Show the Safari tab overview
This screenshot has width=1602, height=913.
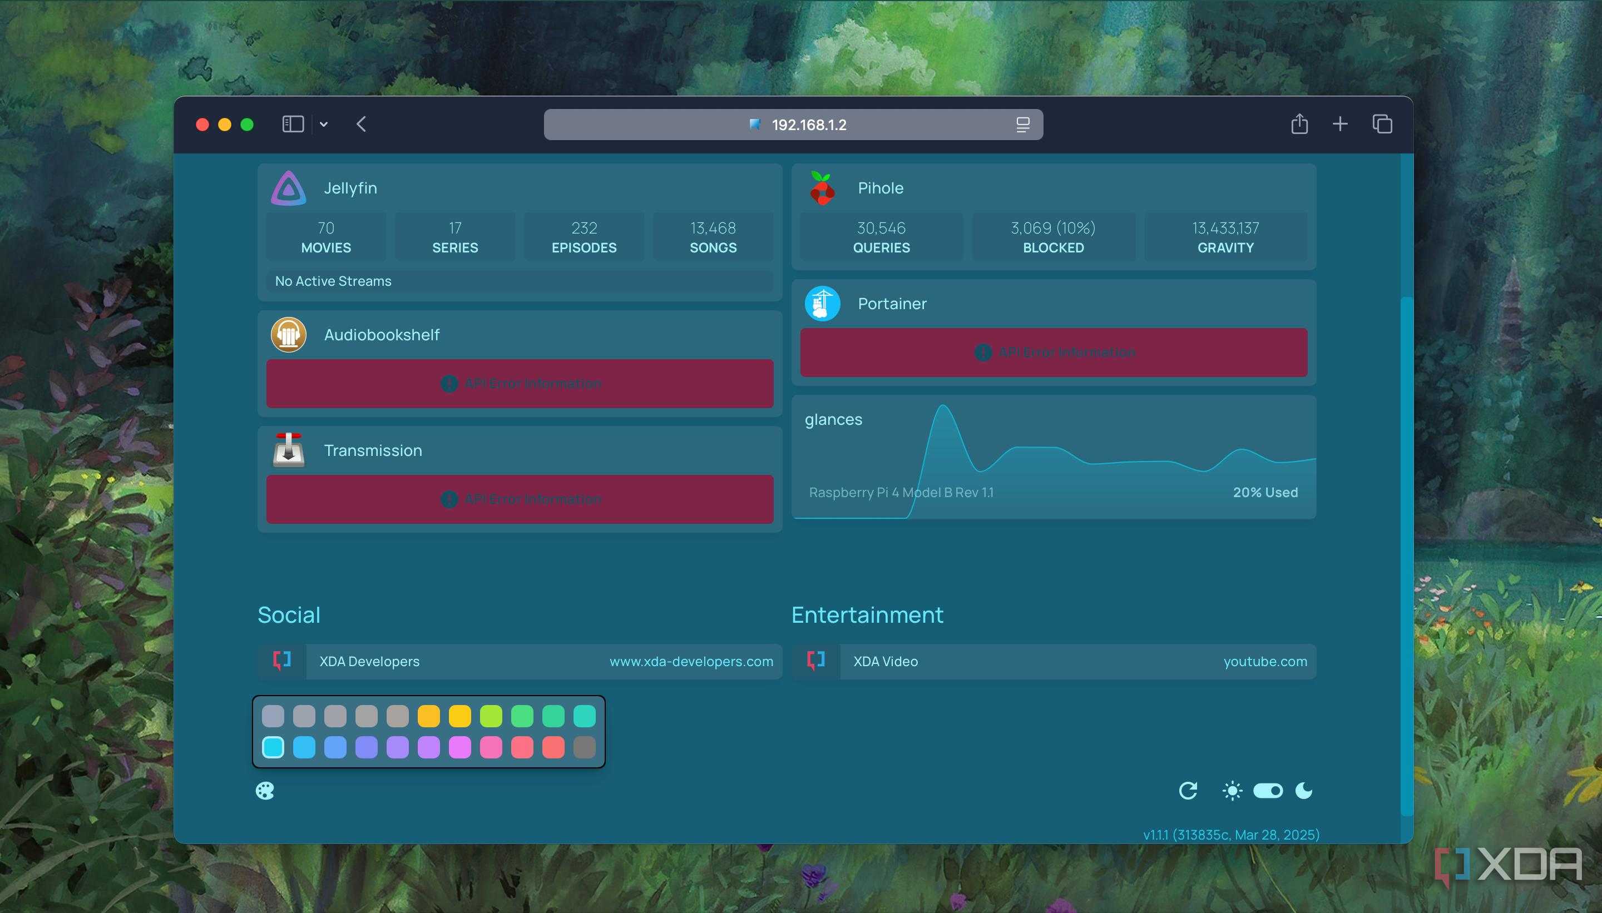[x=1382, y=124]
